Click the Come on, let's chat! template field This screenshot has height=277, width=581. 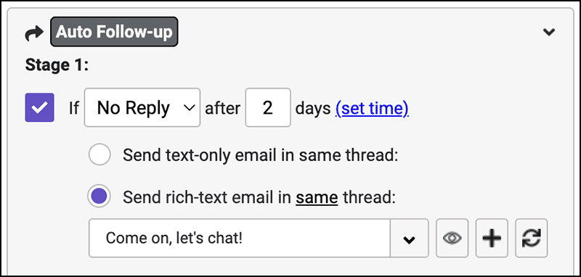click(x=240, y=238)
